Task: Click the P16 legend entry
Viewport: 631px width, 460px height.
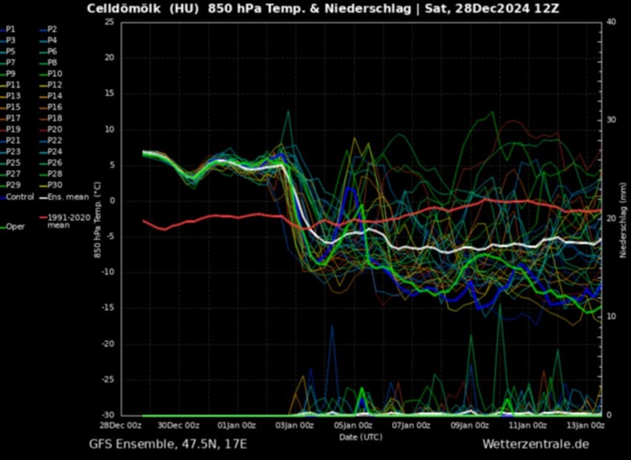Action: [54, 107]
